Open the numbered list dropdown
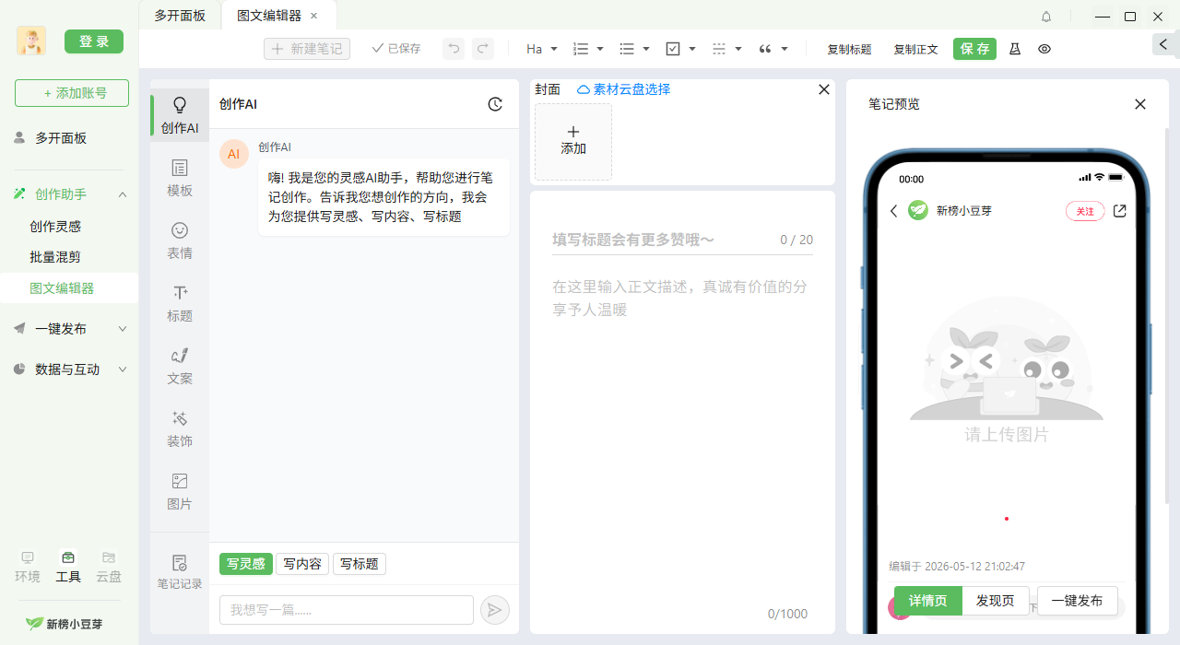The width and height of the screenshot is (1180, 645). click(588, 49)
